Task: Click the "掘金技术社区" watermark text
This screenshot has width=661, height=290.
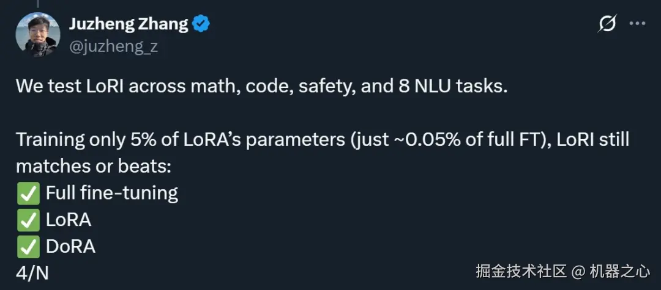Action: tap(521, 270)
